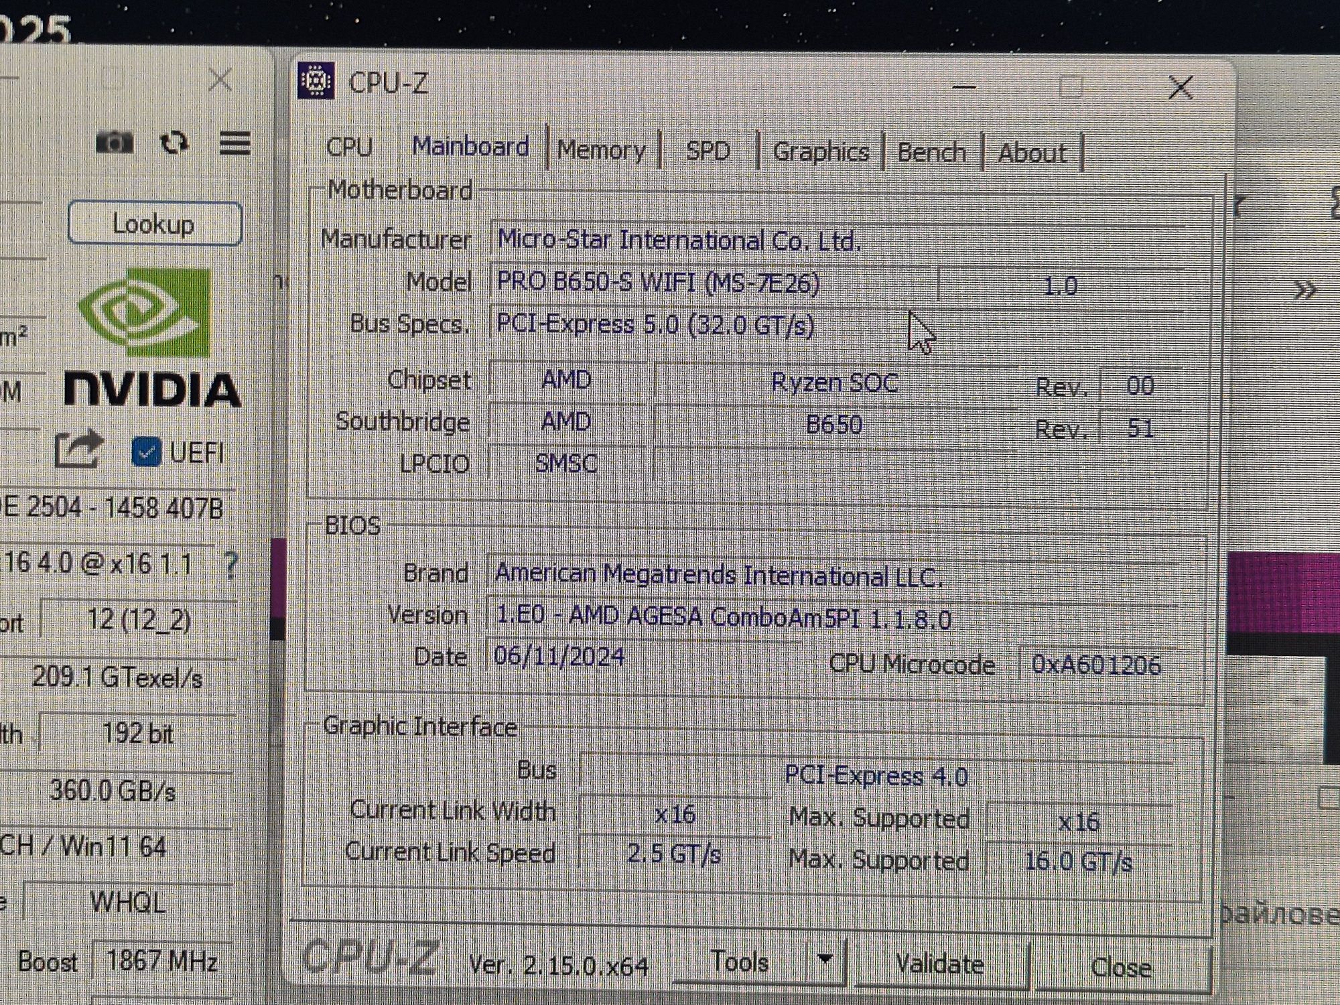Click the Lookup button in GPU-Z
Image resolution: width=1340 pixels, height=1005 pixels.
tap(154, 224)
